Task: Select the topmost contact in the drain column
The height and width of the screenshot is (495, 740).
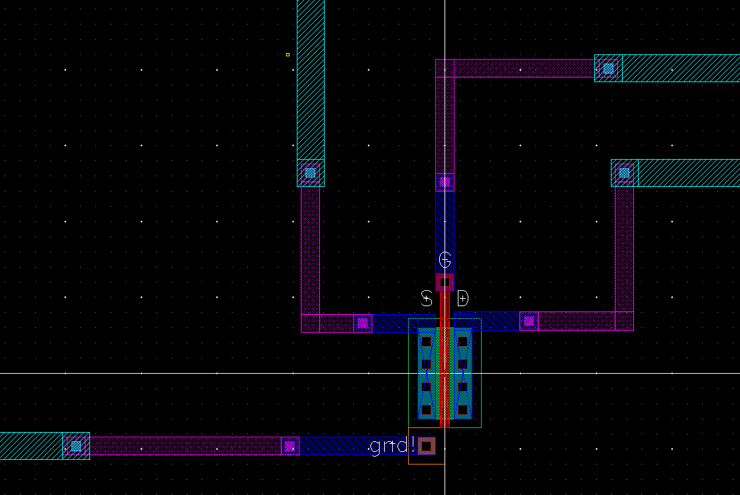Action: click(x=463, y=341)
